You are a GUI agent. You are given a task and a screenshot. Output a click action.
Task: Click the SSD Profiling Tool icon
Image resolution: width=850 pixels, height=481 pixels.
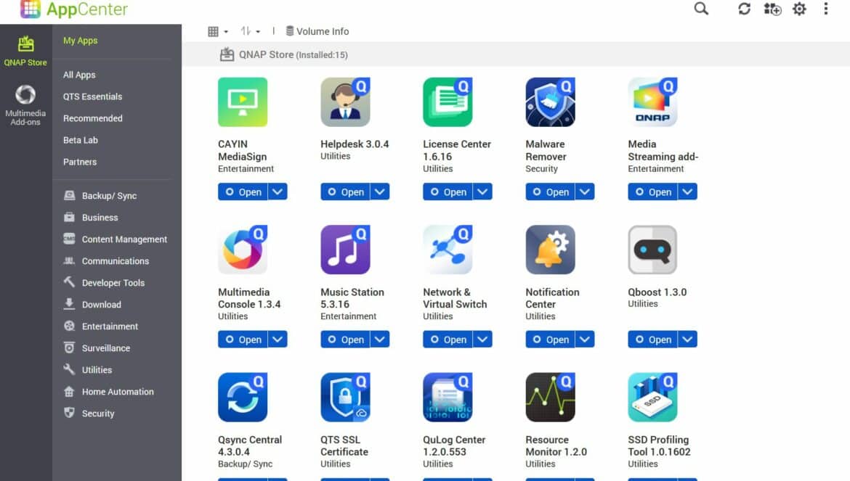[x=652, y=397]
